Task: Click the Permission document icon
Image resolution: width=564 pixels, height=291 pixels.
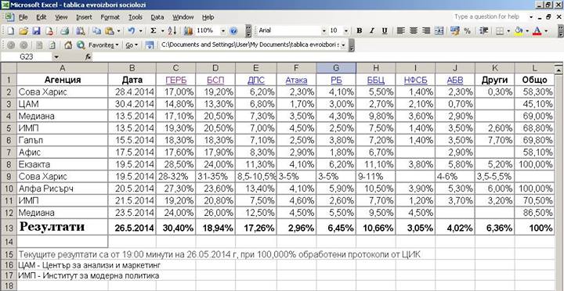Action: pyautogui.click(x=49, y=31)
